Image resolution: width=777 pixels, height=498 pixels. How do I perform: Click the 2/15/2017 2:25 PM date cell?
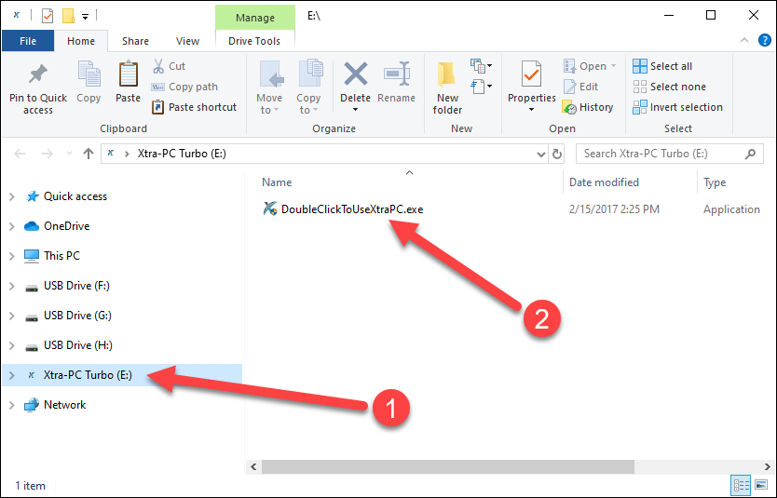tap(614, 209)
